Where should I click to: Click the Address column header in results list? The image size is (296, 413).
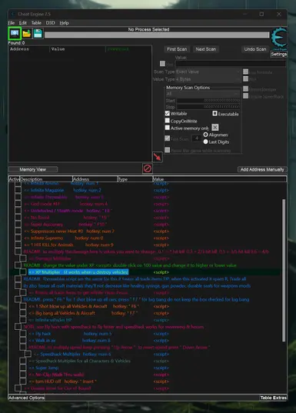(29, 49)
